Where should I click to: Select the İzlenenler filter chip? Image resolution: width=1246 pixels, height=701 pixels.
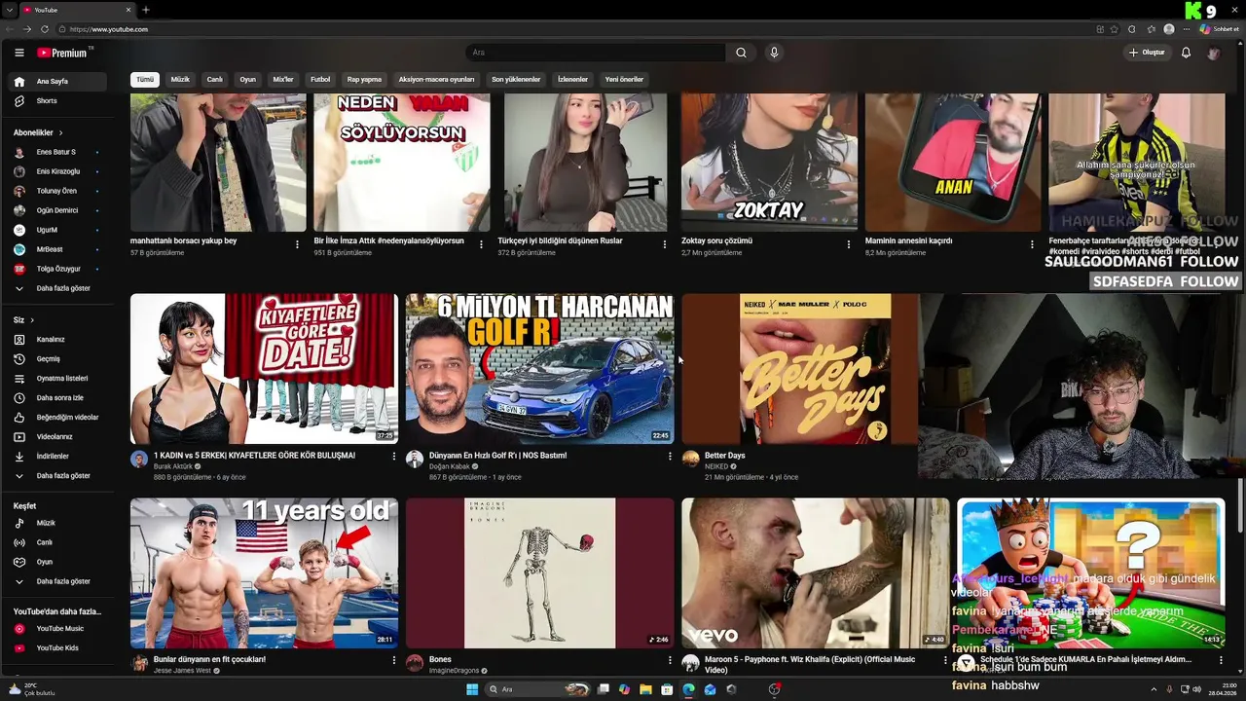(572, 80)
